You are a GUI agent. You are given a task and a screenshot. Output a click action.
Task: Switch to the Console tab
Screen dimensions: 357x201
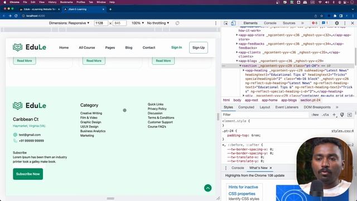(x=270, y=23)
